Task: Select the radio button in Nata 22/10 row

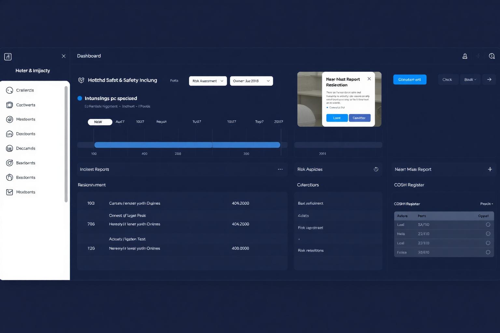Action: click(488, 234)
